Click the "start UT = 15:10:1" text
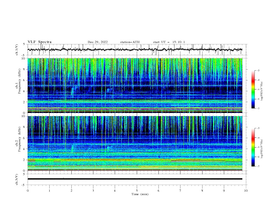 coord(169,42)
